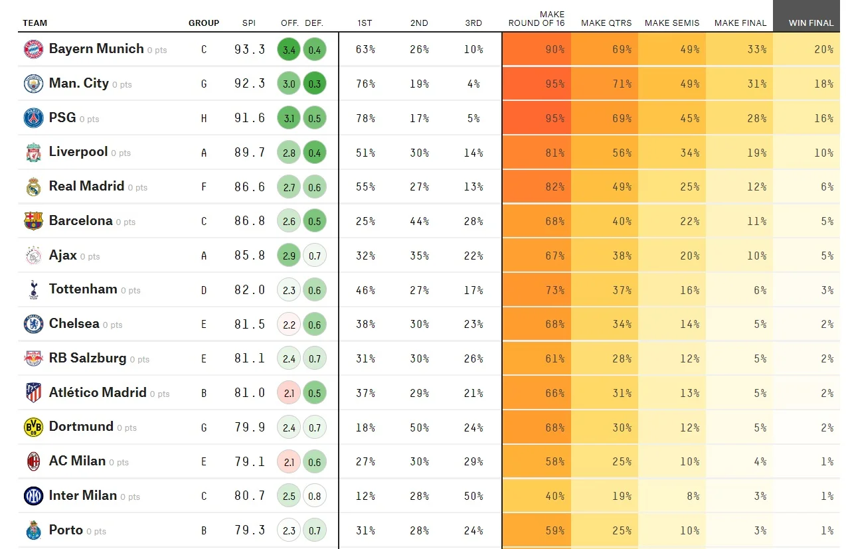Click the Chelsea club crest
Viewport: 846px width, 549px height.
pos(33,324)
